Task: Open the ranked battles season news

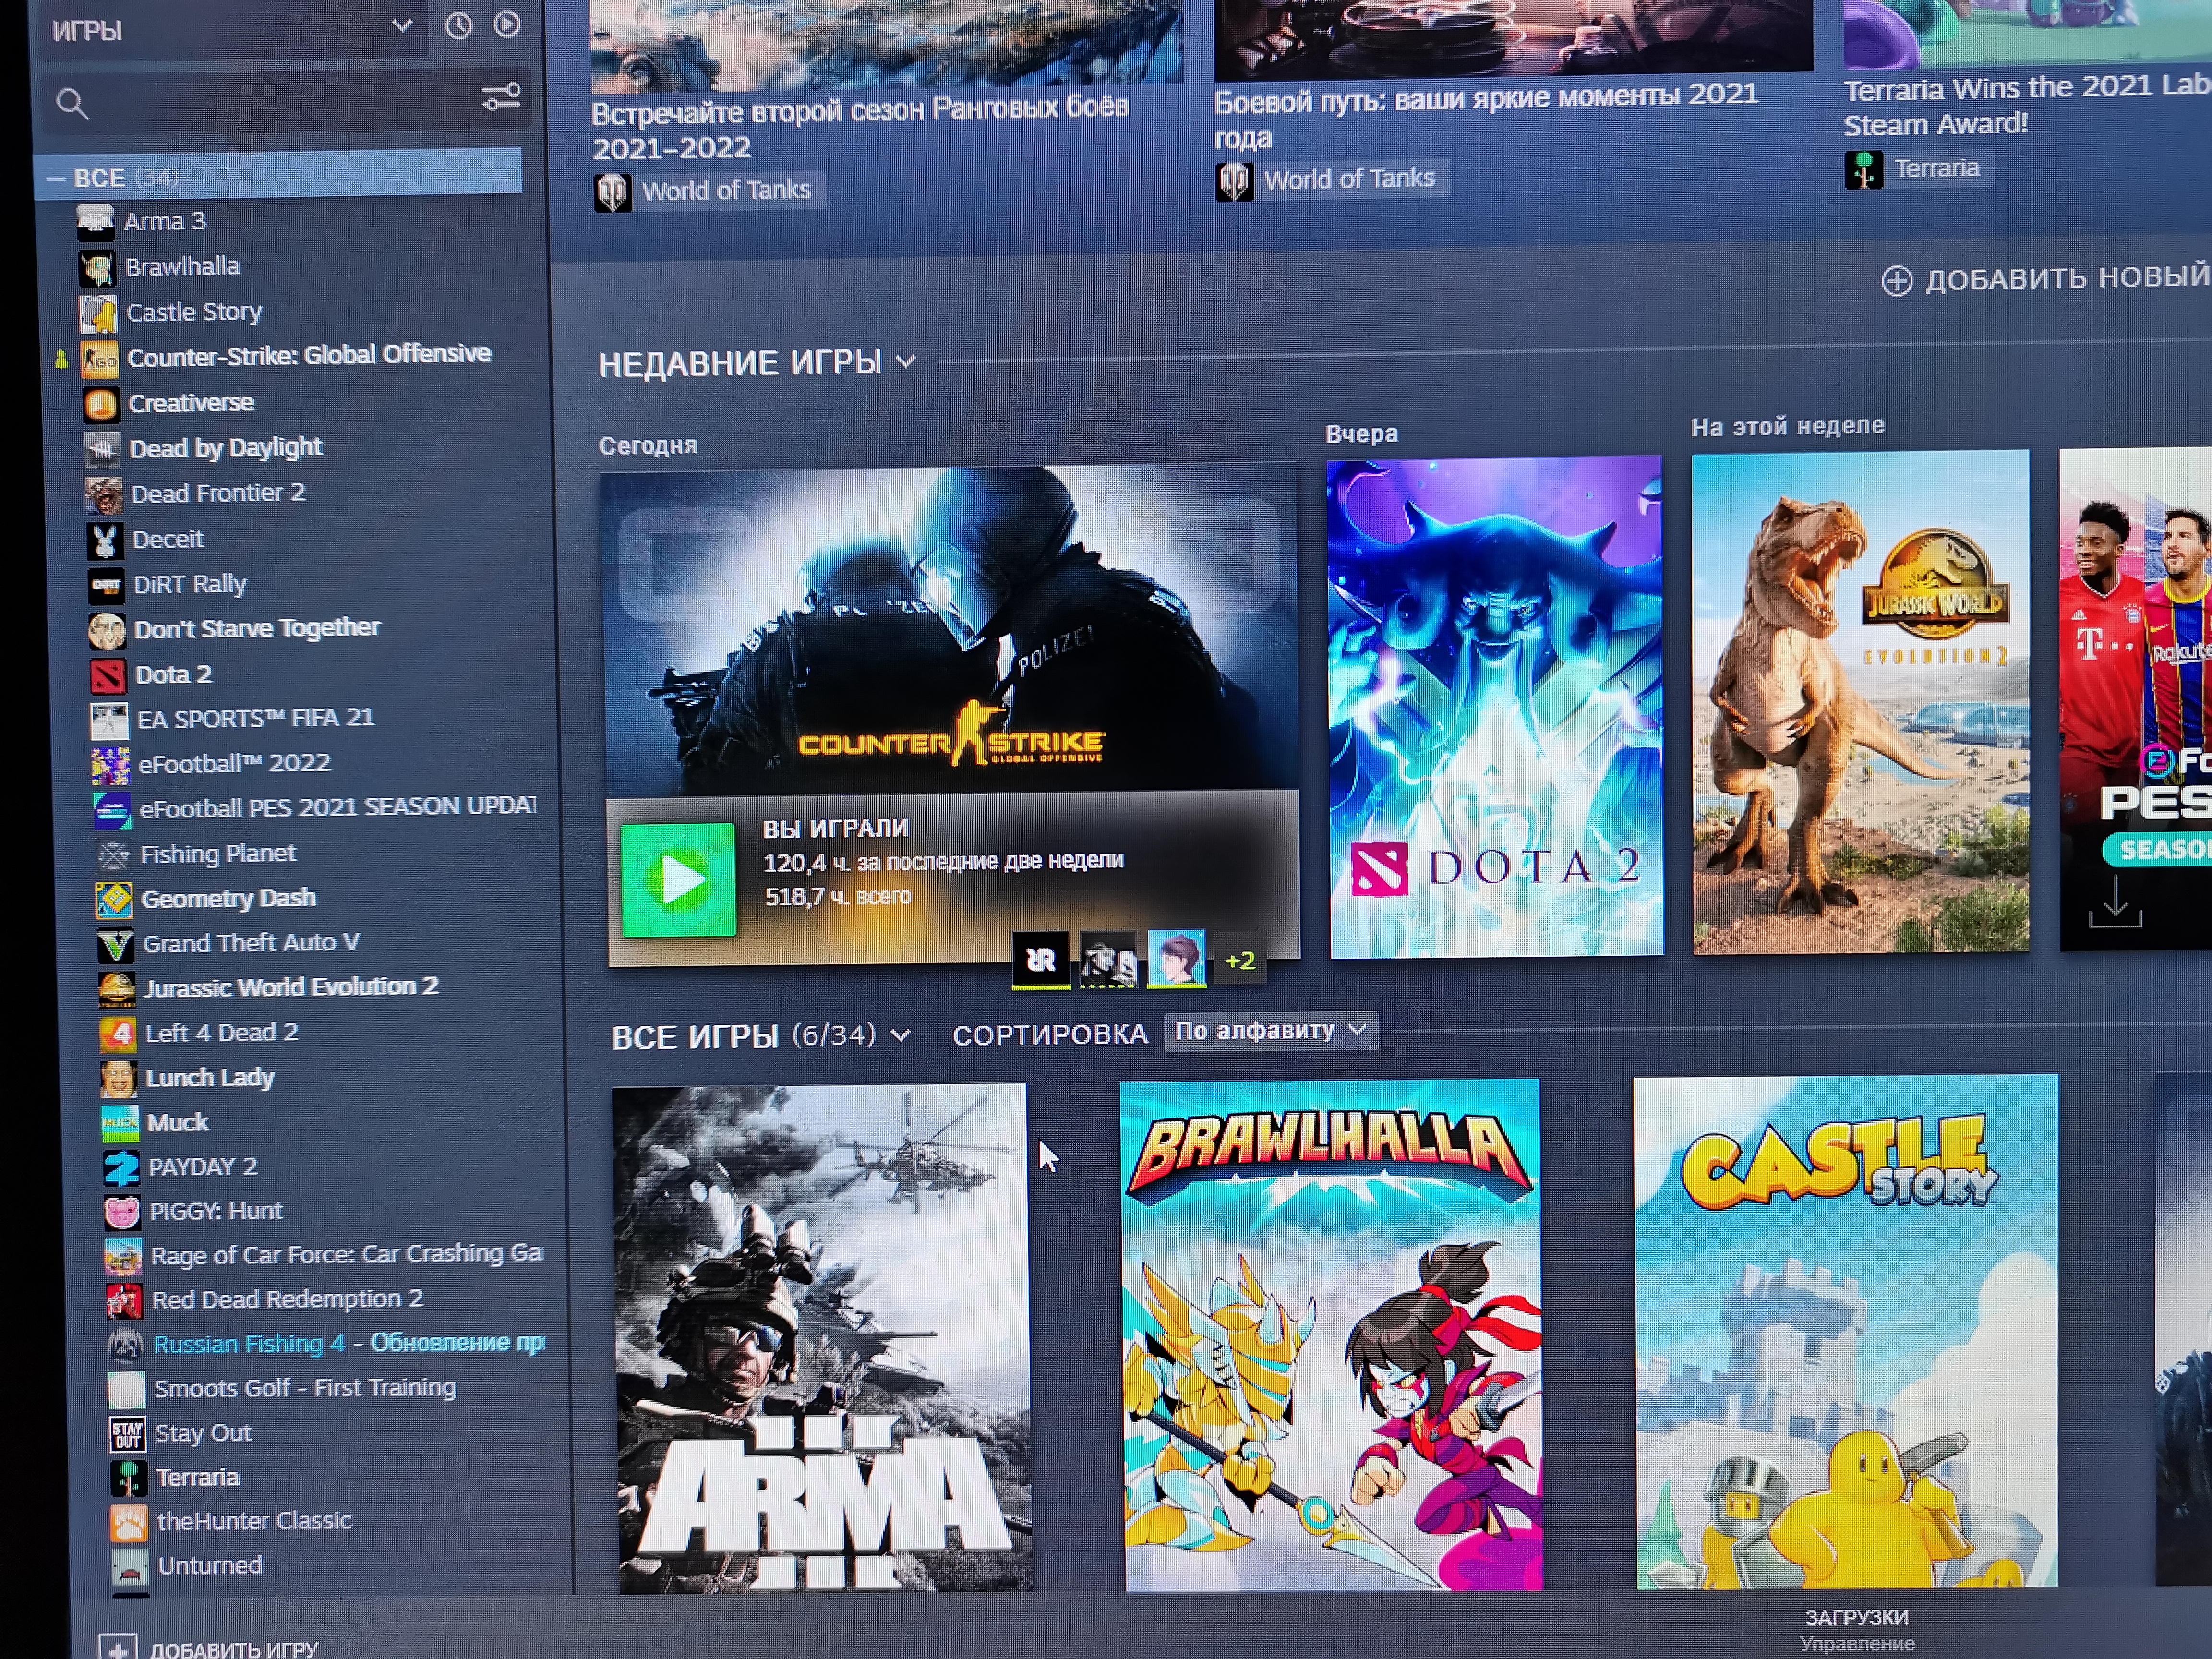Action: pos(860,128)
